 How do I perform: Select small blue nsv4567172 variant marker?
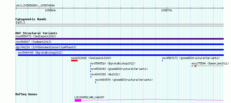162,61
